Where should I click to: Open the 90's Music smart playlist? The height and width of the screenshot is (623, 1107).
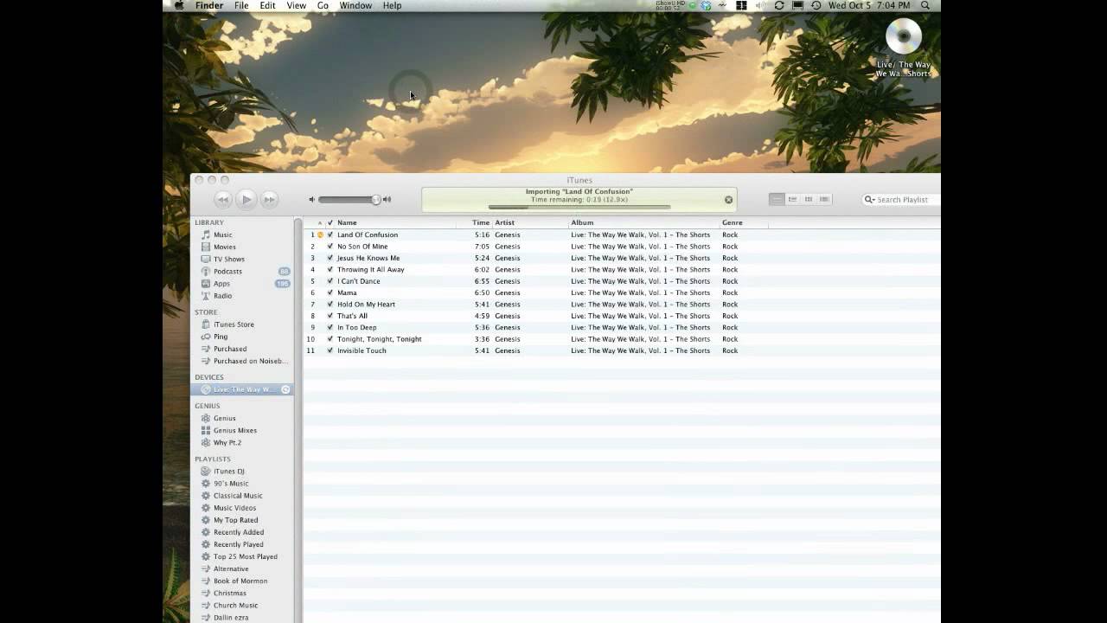click(231, 484)
